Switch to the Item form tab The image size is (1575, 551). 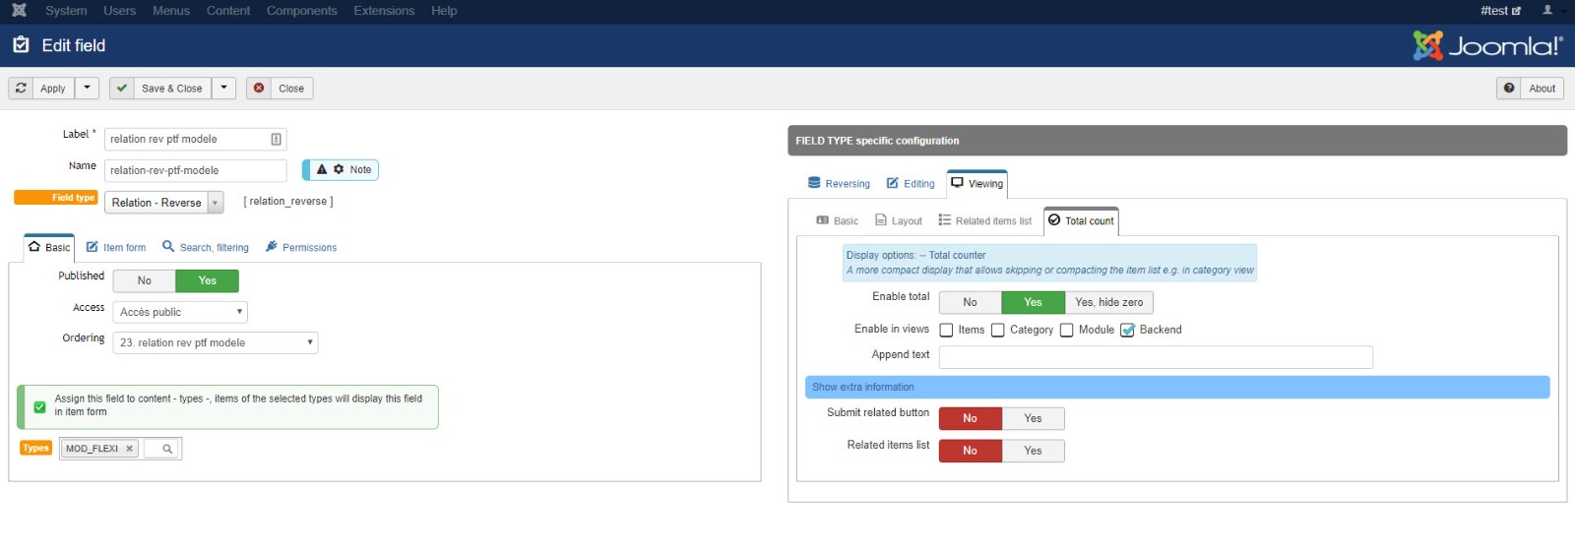(x=116, y=247)
